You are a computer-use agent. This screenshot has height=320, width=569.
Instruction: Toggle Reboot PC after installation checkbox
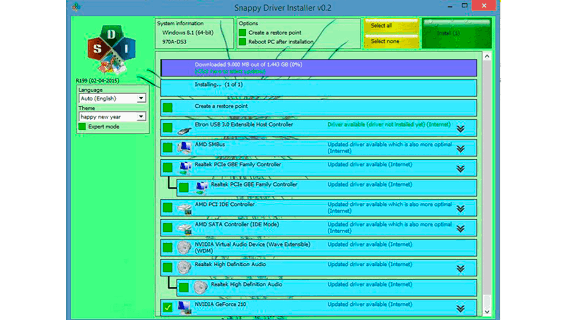point(242,42)
